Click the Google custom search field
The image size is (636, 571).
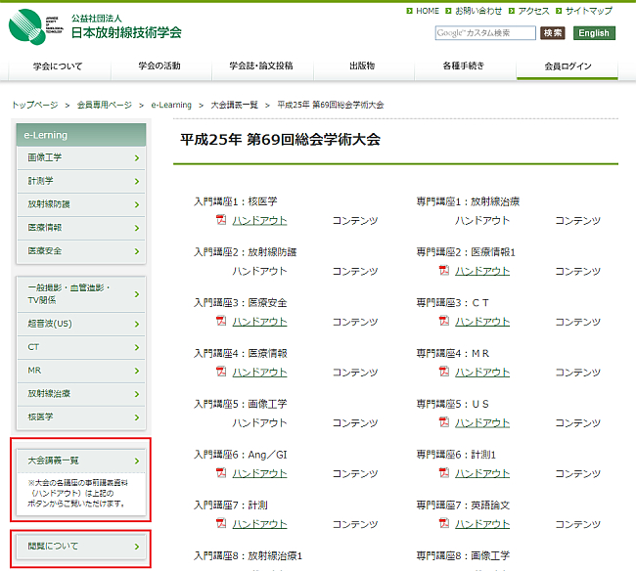tap(485, 33)
